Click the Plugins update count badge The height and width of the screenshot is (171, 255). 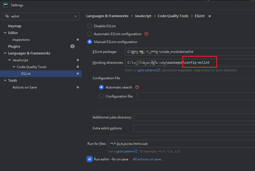click(x=72, y=47)
